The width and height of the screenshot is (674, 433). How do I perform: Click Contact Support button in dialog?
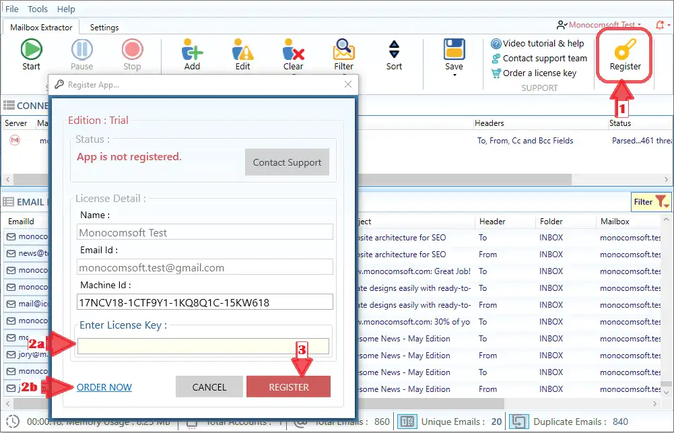(x=287, y=162)
